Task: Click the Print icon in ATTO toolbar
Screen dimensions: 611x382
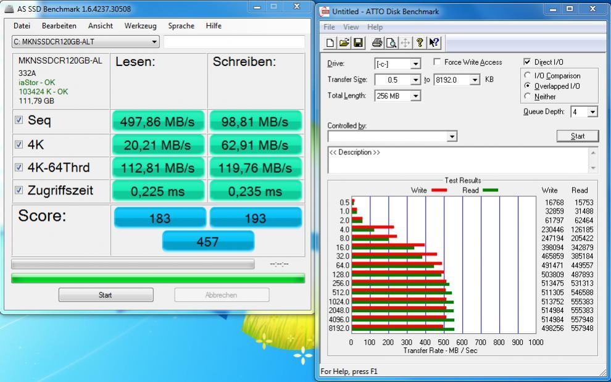Action: coord(377,43)
